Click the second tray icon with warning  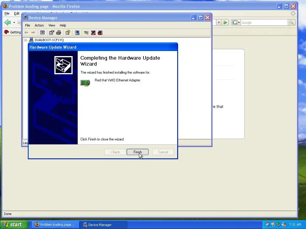[x=273, y=225]
